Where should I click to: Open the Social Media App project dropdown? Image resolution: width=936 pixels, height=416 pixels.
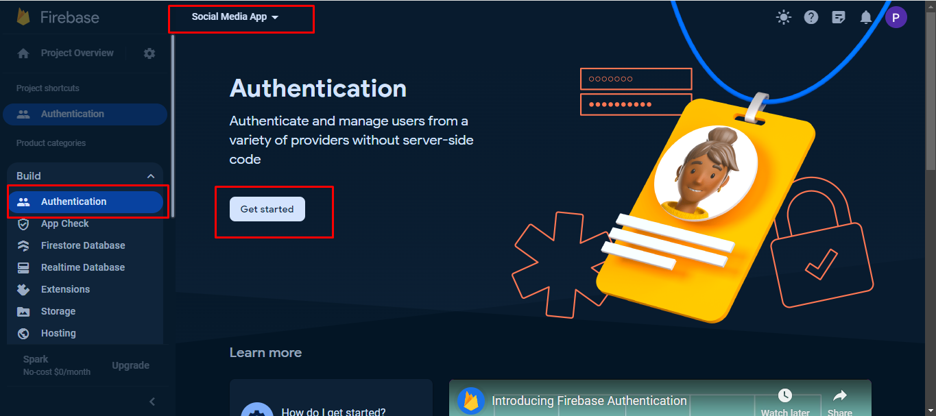click(235, 17)
